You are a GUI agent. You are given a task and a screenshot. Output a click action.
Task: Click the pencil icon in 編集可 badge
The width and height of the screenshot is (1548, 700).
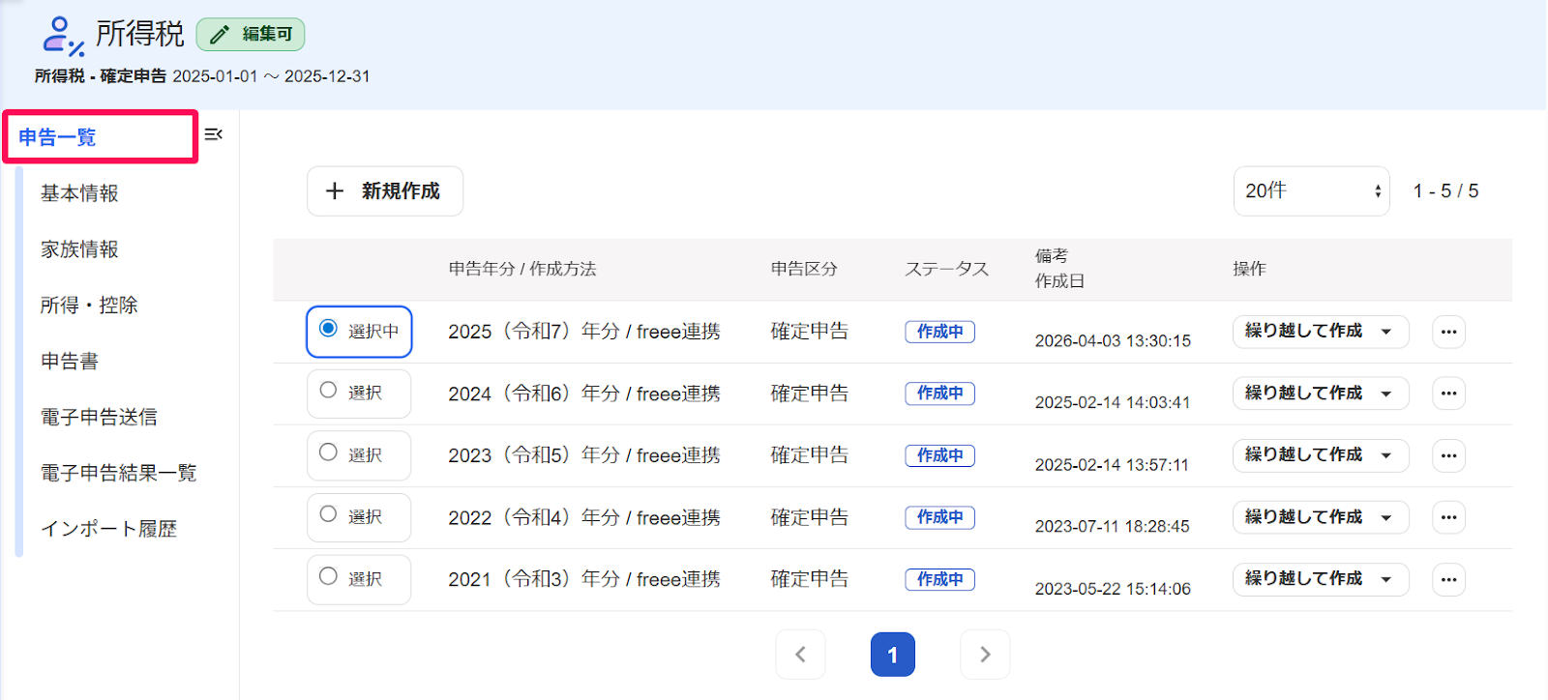pos(220,35)
